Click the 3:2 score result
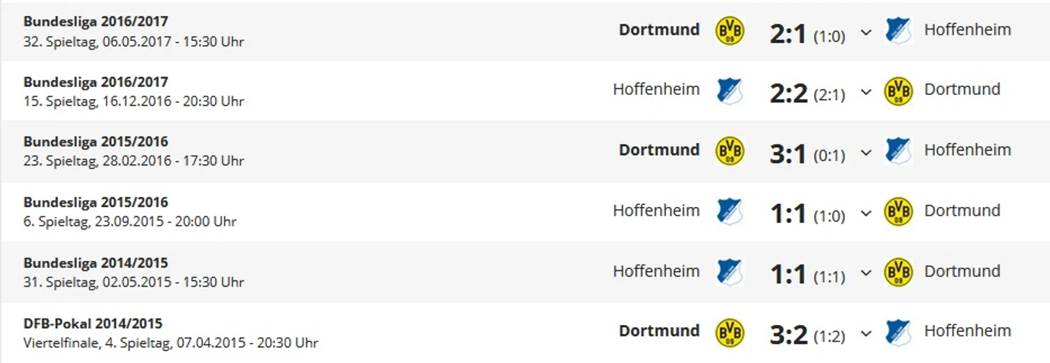1050x363 pixels. [x=788, y=334]
